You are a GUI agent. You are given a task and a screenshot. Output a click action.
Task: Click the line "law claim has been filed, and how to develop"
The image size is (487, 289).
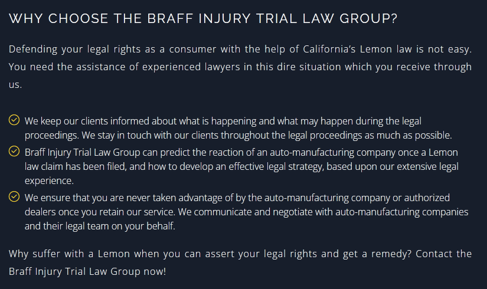(x=241, y=167)
